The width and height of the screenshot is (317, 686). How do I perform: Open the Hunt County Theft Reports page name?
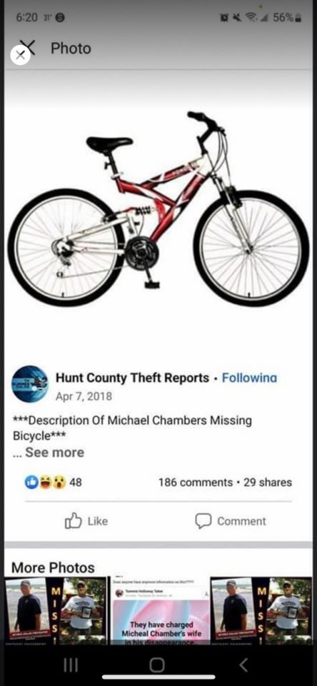click(x=132, y=378)
